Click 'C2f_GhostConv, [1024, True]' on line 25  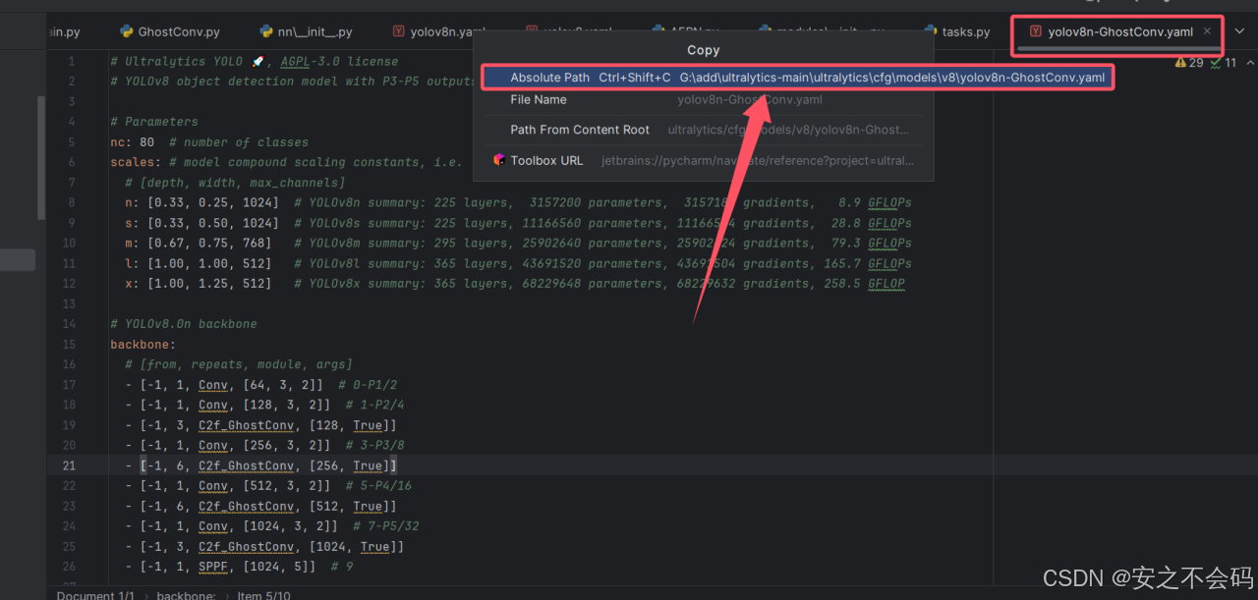pyautogui.click(x=298, y=546)
